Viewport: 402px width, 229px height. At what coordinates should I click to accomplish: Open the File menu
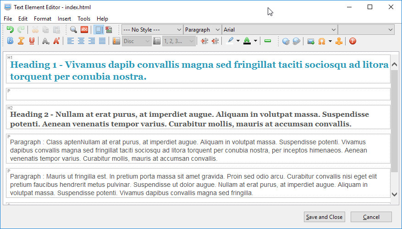tap(8, 19)
